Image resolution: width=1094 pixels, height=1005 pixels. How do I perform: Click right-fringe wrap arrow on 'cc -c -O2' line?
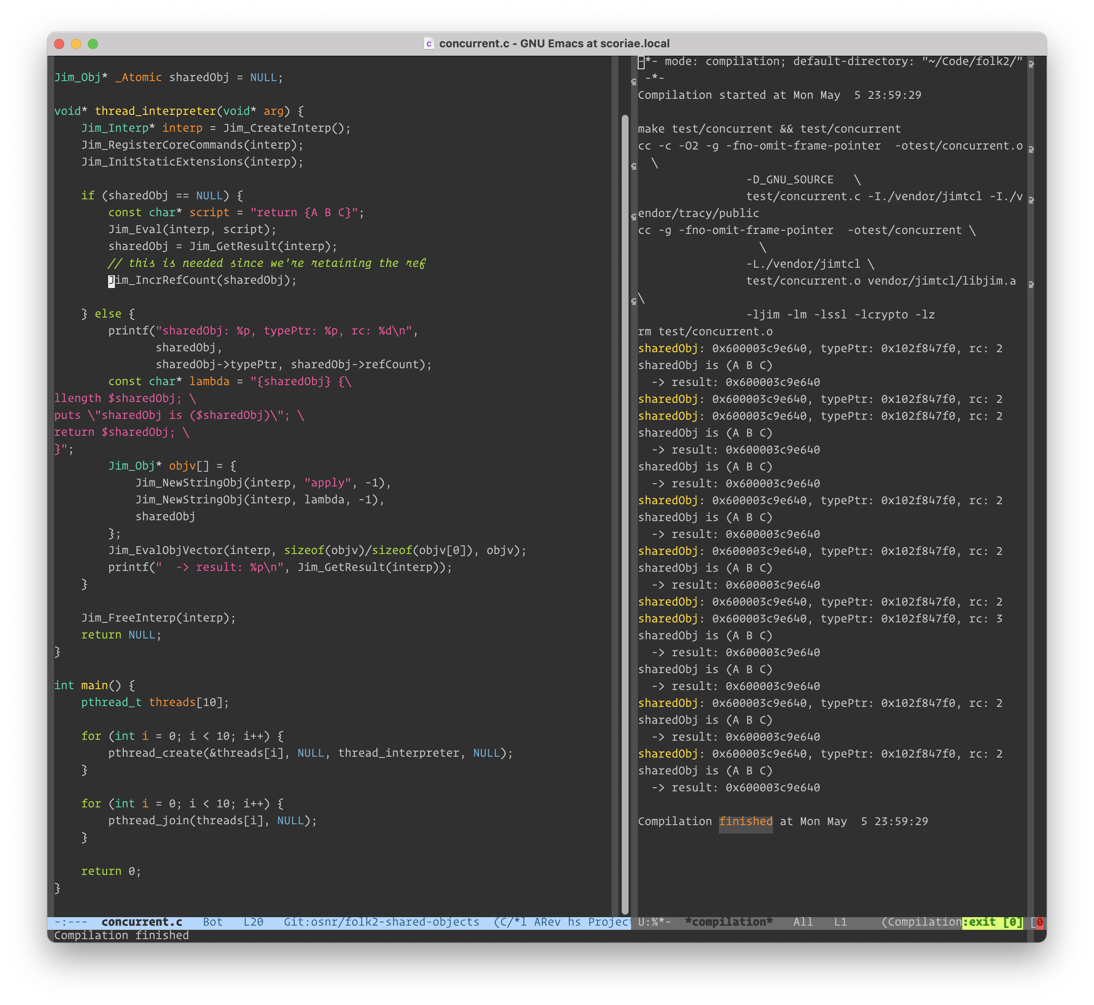pyautogui.click(x=1031, y=149)
